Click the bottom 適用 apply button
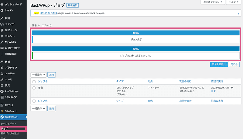This screenshot has width=243, height=139. pos(51,108)
